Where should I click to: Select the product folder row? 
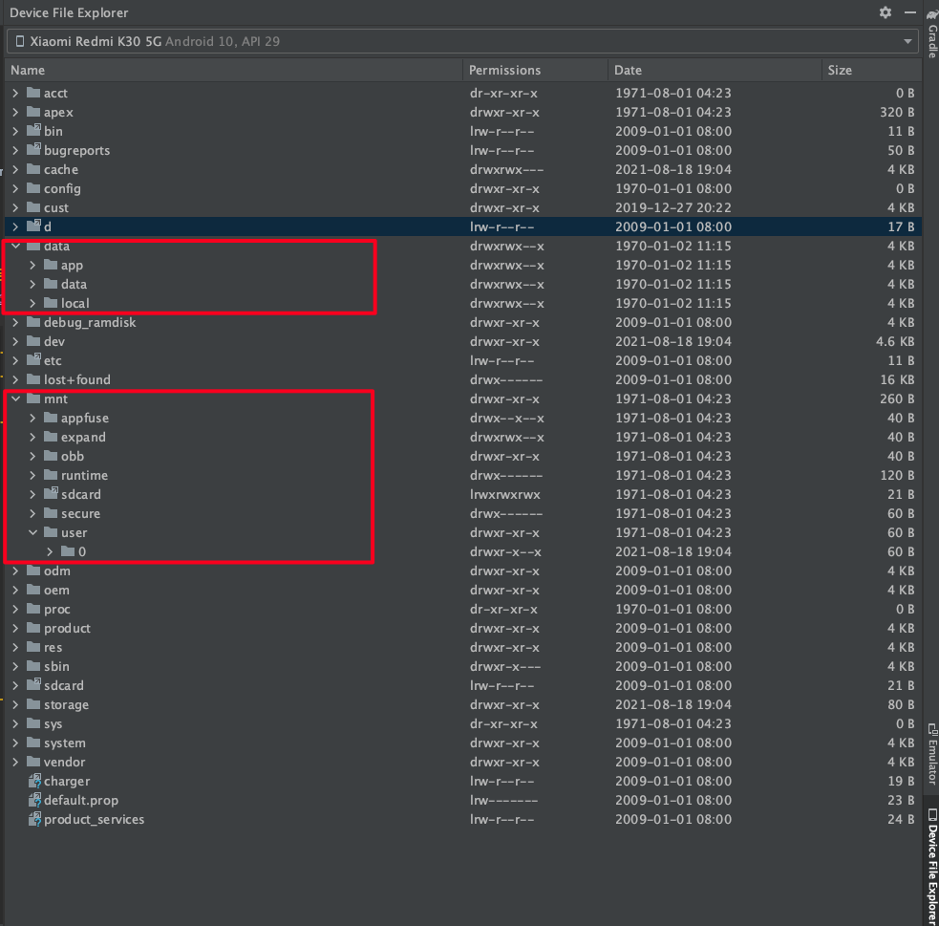[462, 628]
